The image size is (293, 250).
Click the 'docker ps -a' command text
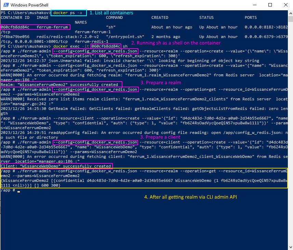pos(68,13)
